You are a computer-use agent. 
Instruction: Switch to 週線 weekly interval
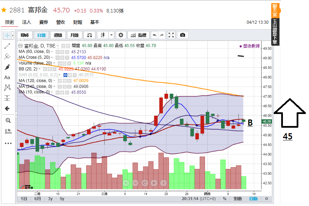(58, 35)
